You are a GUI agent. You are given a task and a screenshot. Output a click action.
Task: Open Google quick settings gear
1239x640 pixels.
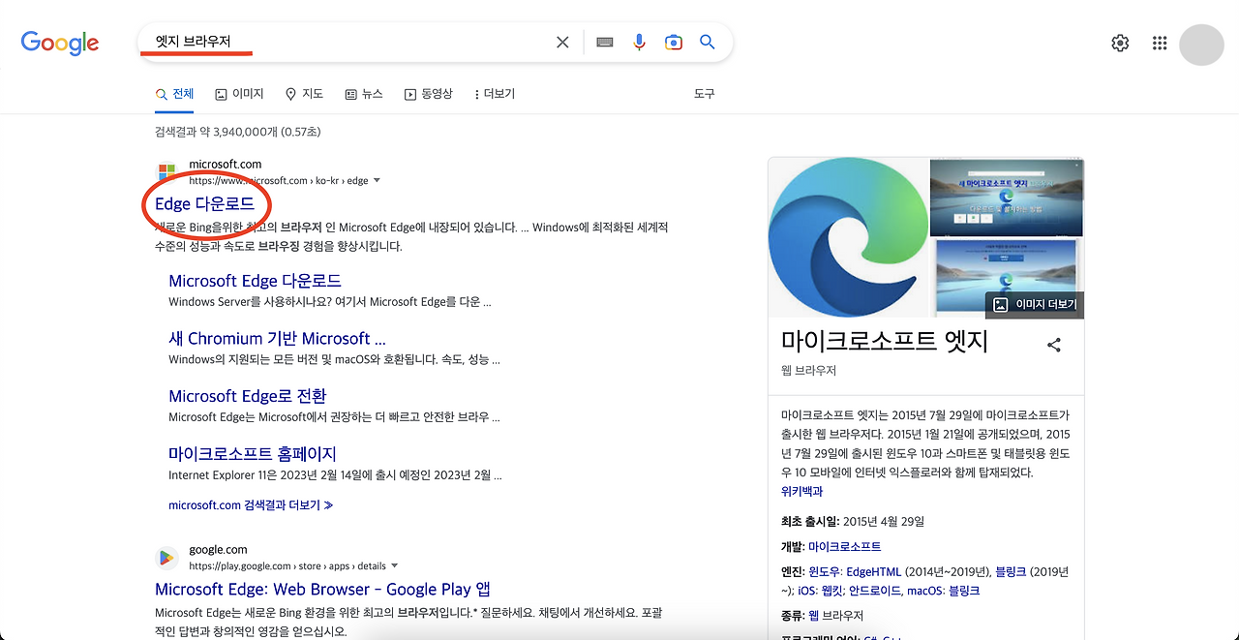(x=1120, y=42)
